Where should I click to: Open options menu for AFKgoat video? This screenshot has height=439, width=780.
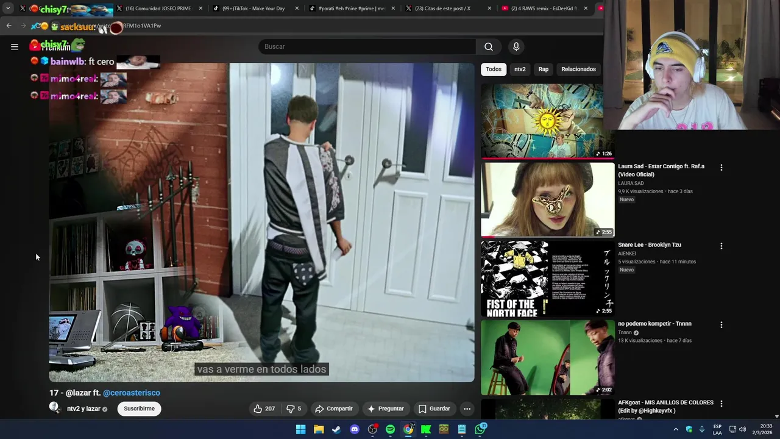tap(721, 404)
